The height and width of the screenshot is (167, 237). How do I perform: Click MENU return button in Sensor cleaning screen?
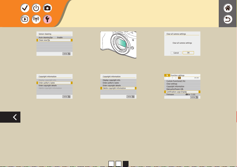point(66,54)
